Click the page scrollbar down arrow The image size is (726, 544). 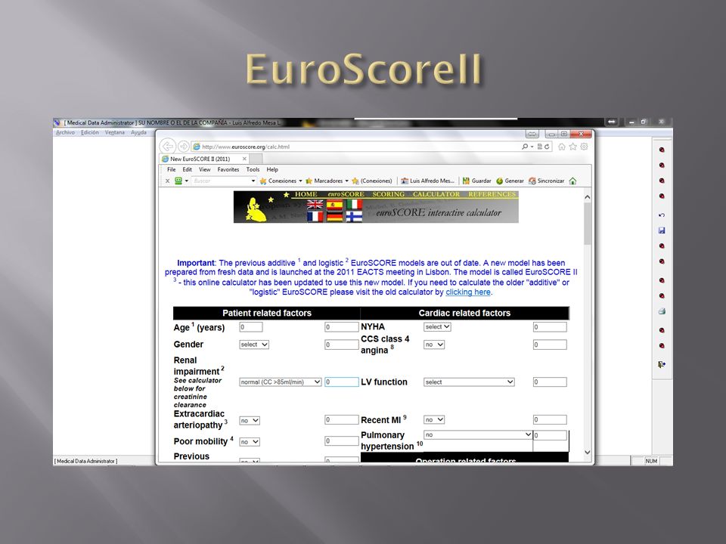tap(587, 453)
